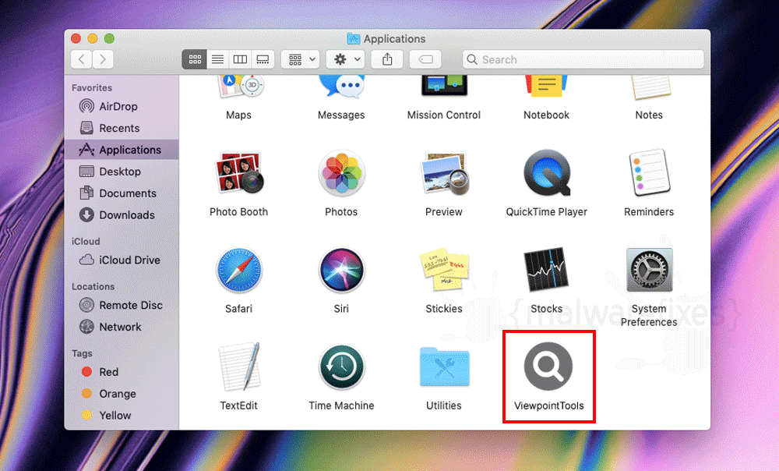The image size is (779, 471).
Task: Click the Share toolbar button
Action: coord(387,60)
